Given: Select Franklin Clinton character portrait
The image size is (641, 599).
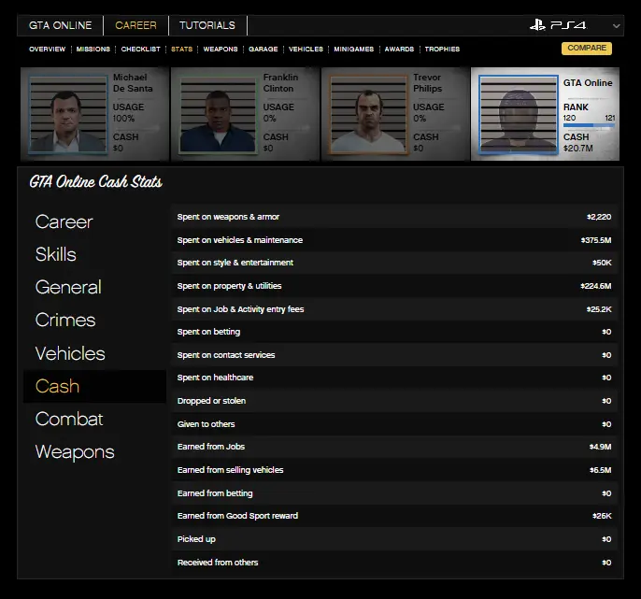Looking at the screenshot, I should pos(218,115).
